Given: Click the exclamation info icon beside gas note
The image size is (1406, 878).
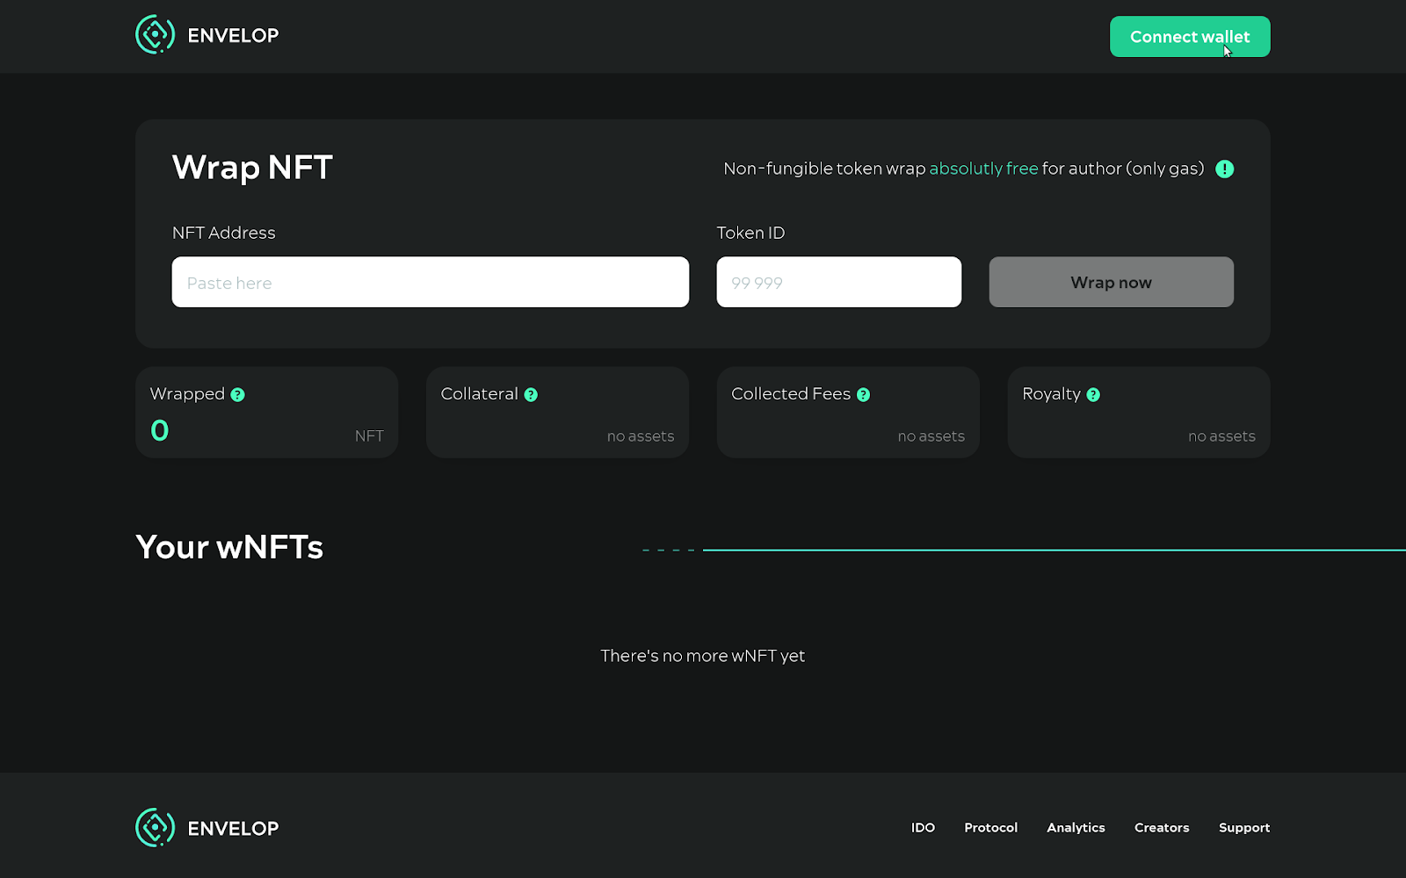Looking at the screenshot, I should 1224,169.
